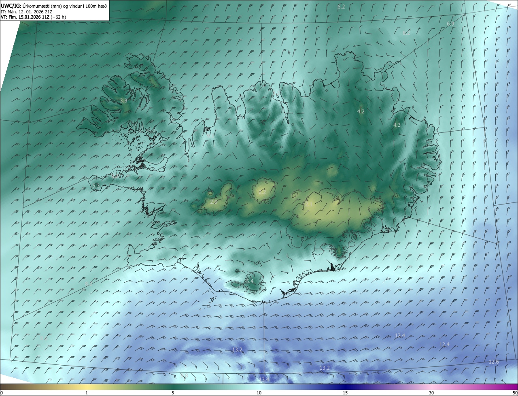The image size is (518, 396).
Task: Click the colorbar tick label 5
Action: tap(173, 393)
